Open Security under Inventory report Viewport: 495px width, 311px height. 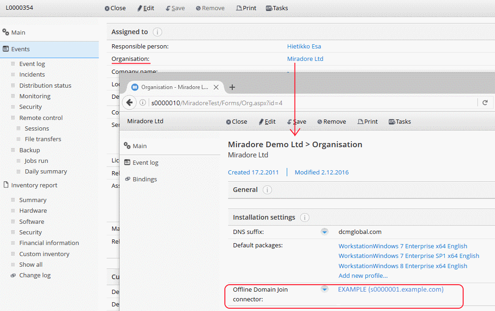click(30, 233)
